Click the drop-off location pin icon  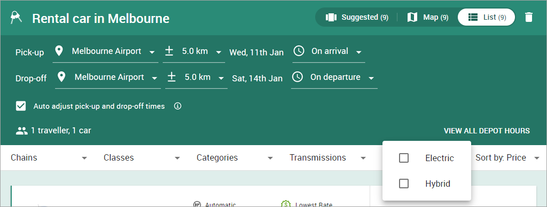coord(61,77)
